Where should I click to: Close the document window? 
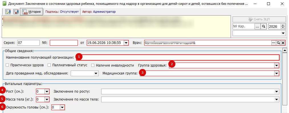282,4
